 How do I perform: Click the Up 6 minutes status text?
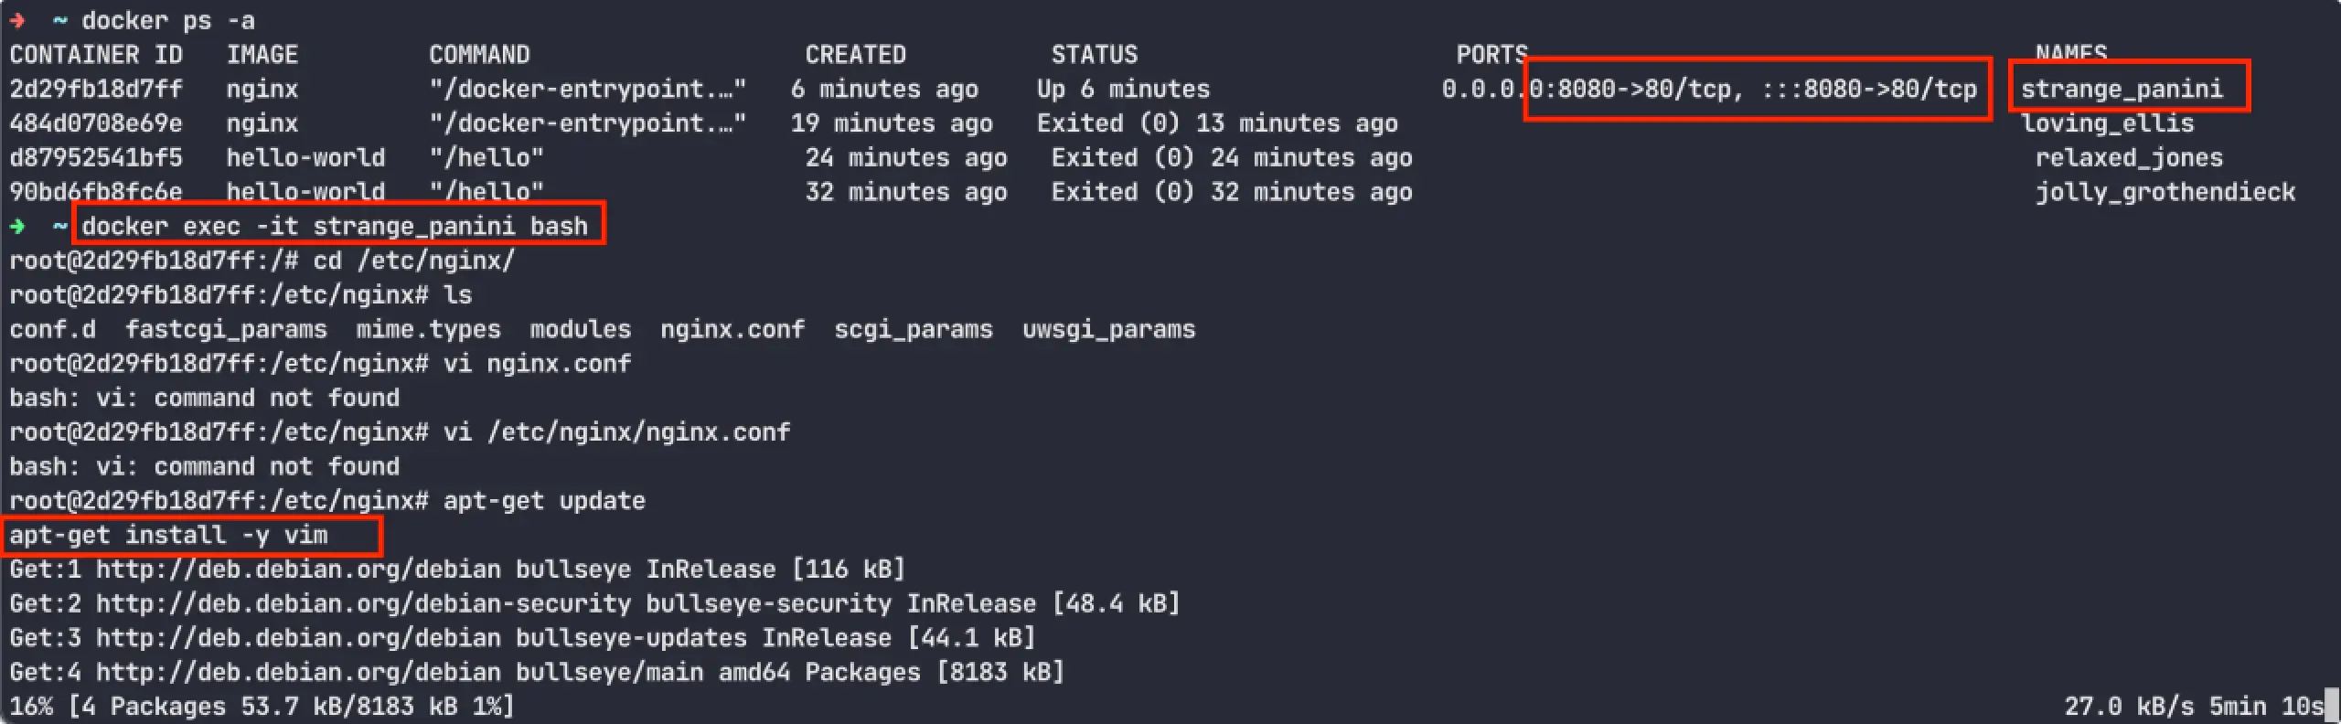[x=1122, y=89]
